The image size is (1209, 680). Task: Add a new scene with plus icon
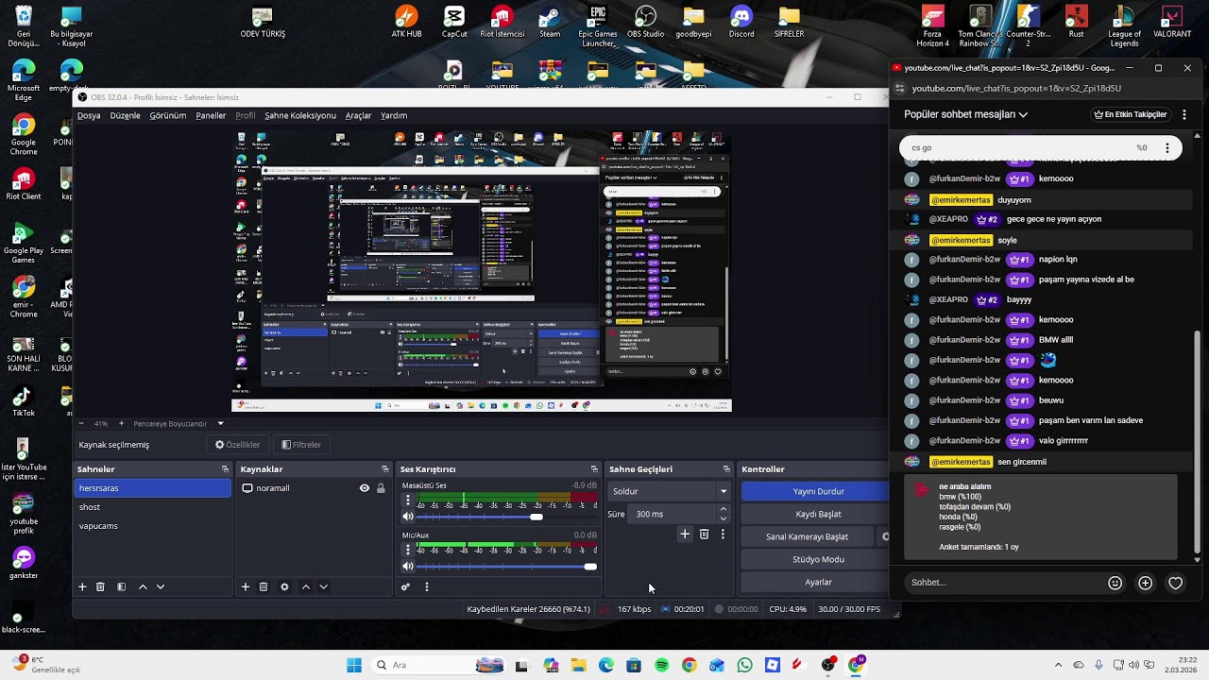(82, 586)
